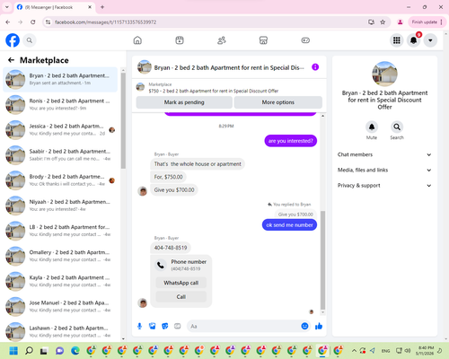Open the Friends icon in top nav
Image resolution: width=449 pixels, height=359 pixels.
pos(222,40)
